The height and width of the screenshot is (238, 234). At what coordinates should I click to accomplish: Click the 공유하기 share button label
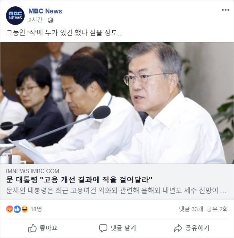pos(197,228)
